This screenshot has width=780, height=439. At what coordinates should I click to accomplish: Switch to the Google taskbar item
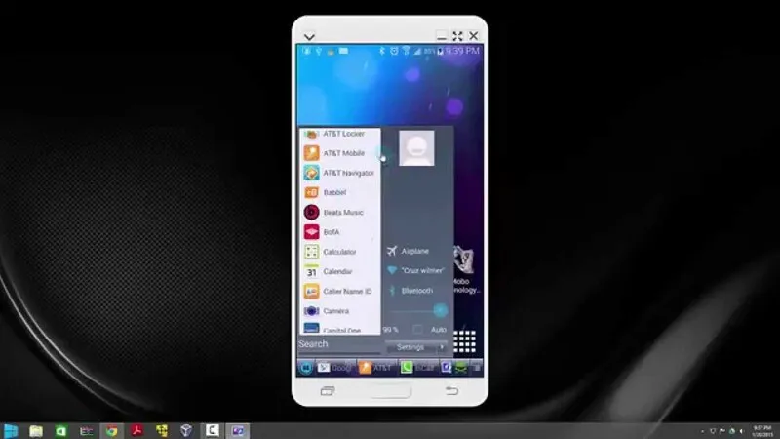335,368
